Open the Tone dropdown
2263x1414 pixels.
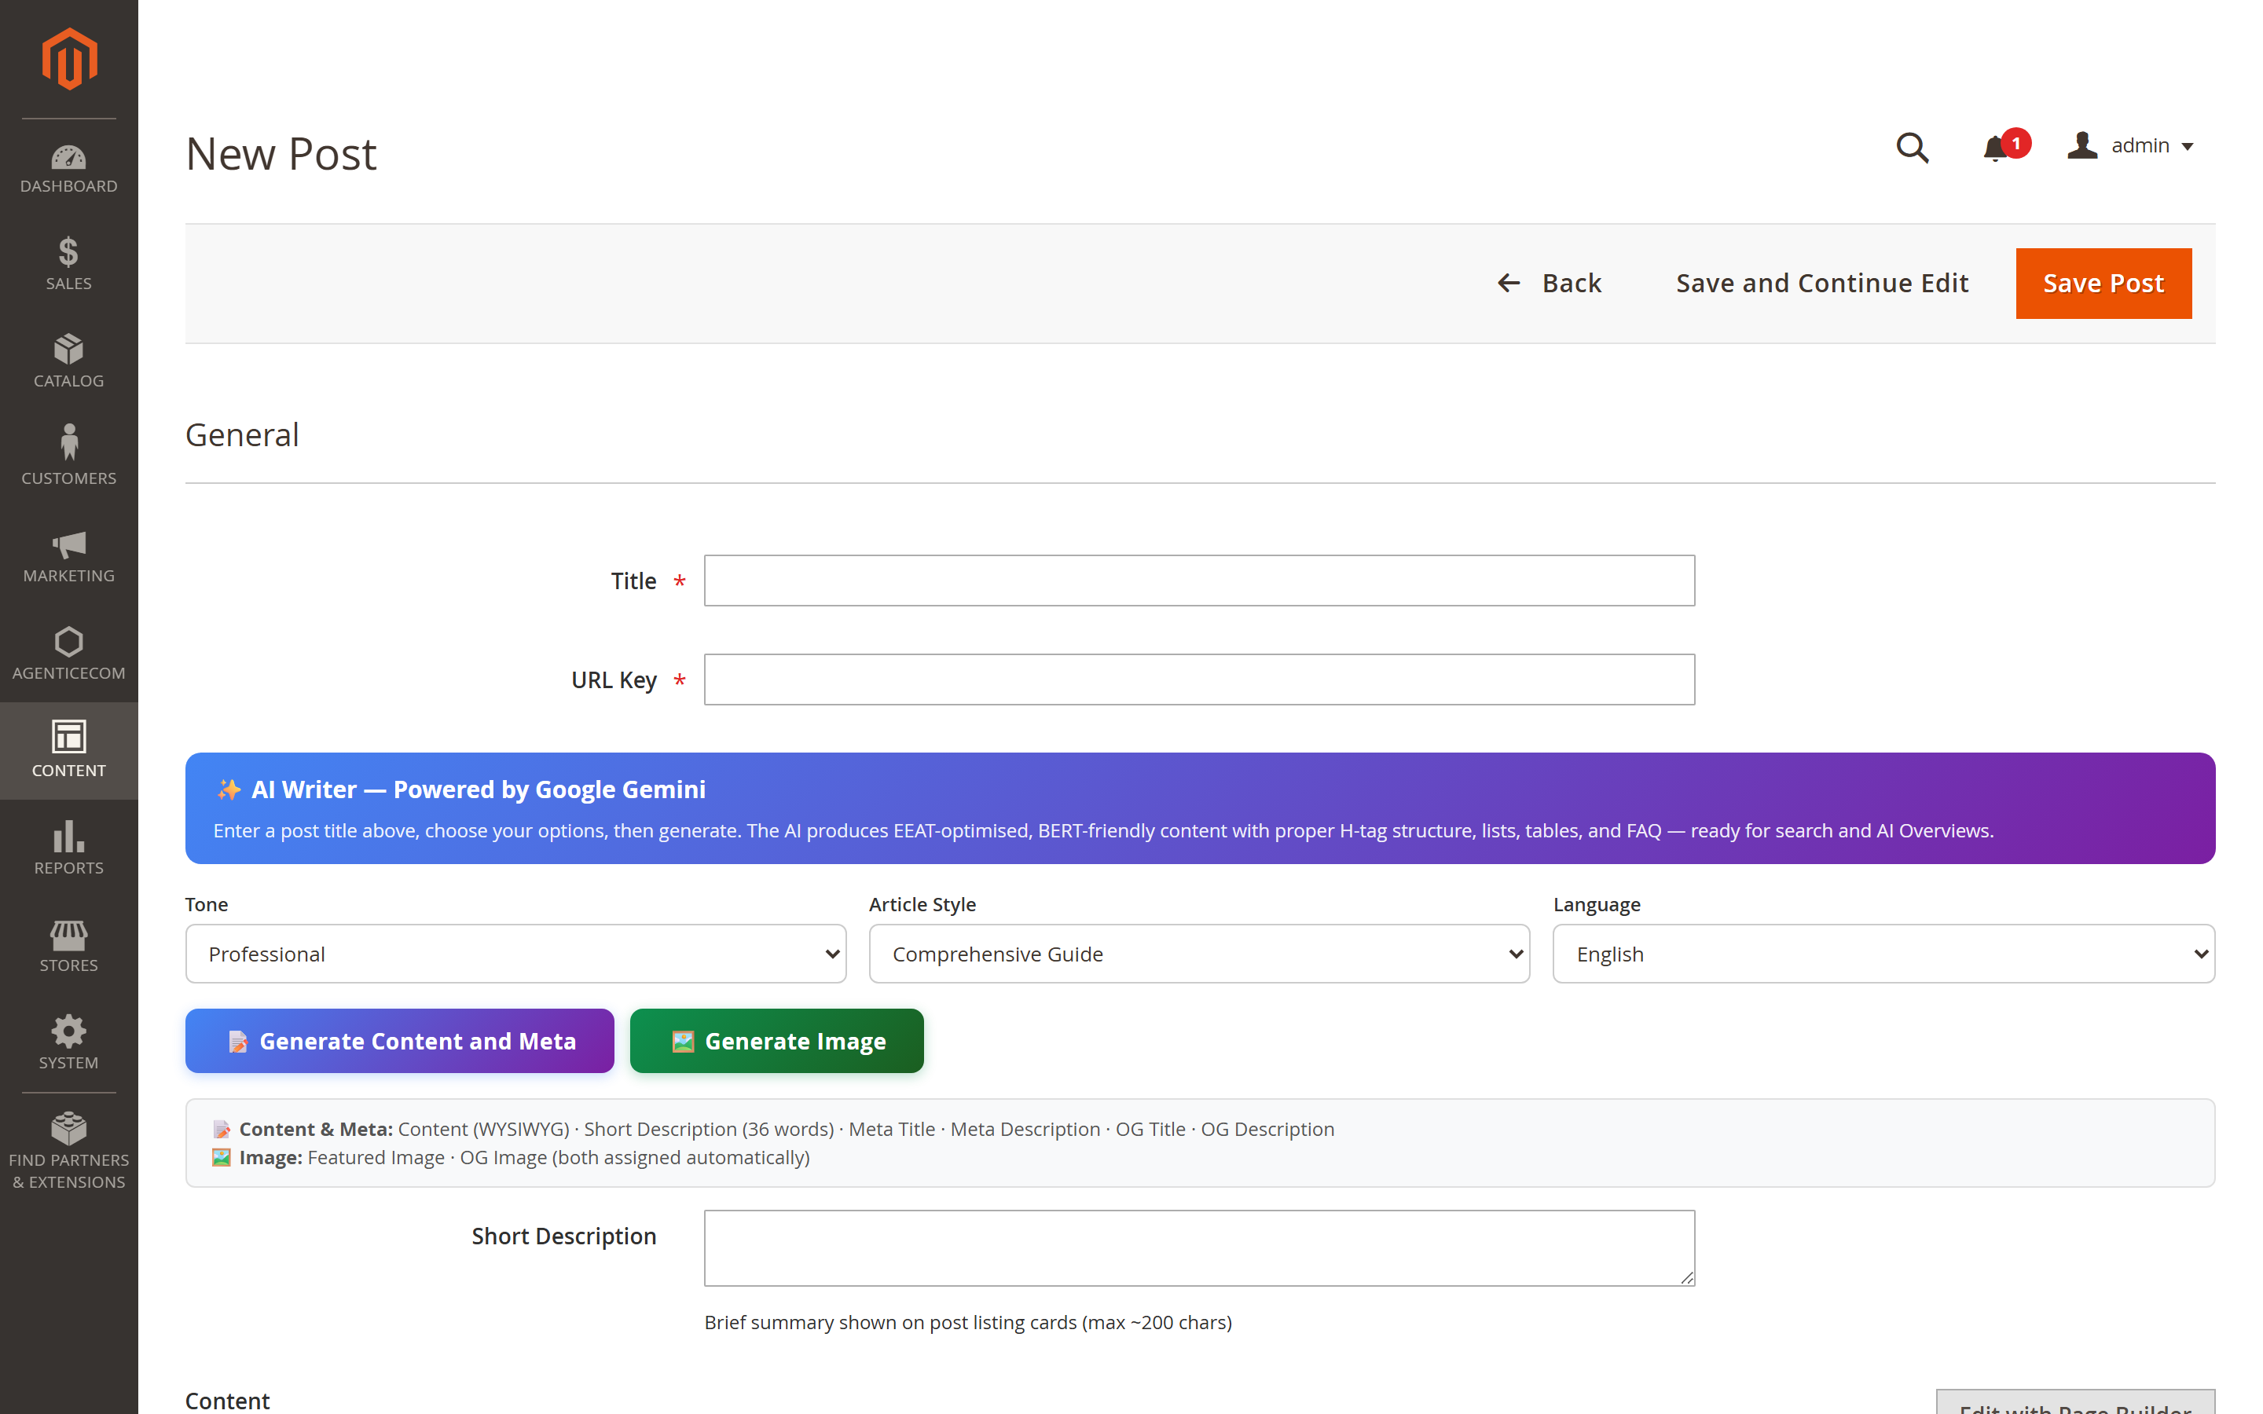pos(515,954)
